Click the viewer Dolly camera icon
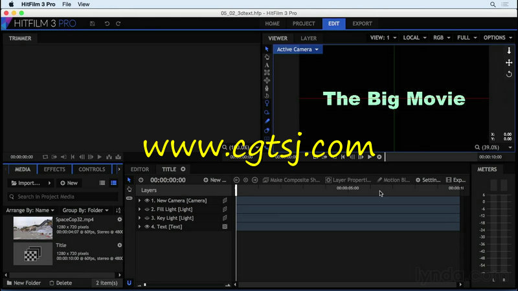This screenshot has width=518, height=291. coord(509,50)
